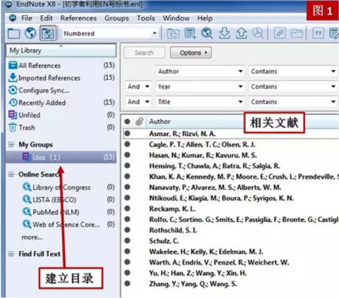Viewport: 339px width, 298px height.
Task: Open the References menu
Action: [78, 18]
